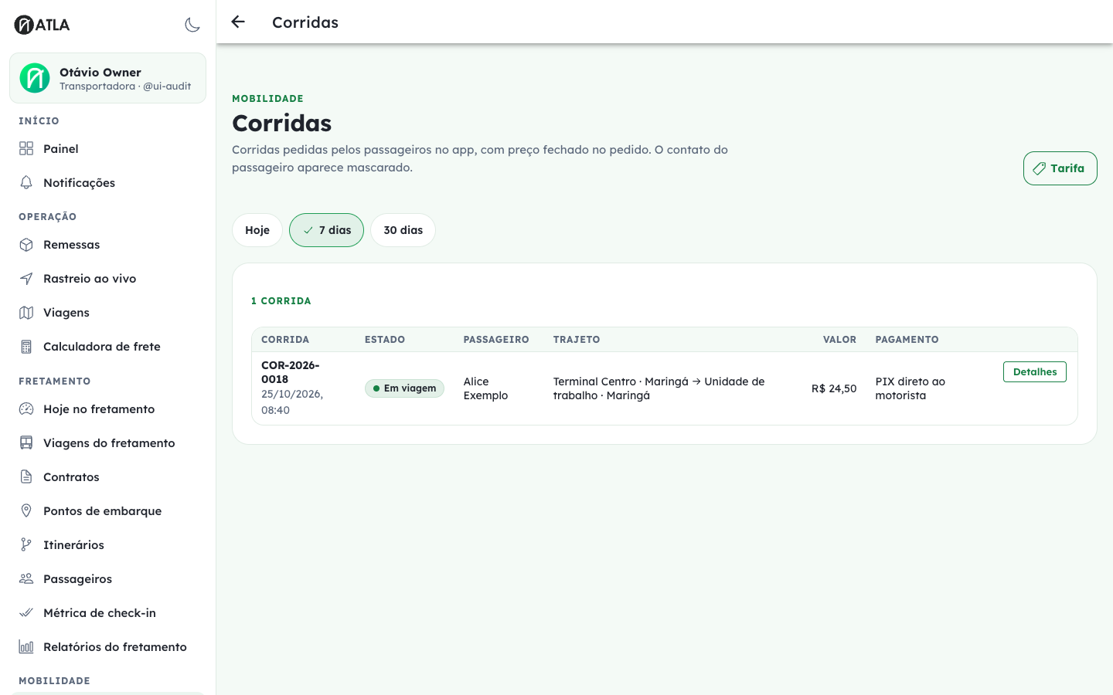Open Rastreio ao vivo page
The width and height of the screenshot is (1113, 695).
108,278
